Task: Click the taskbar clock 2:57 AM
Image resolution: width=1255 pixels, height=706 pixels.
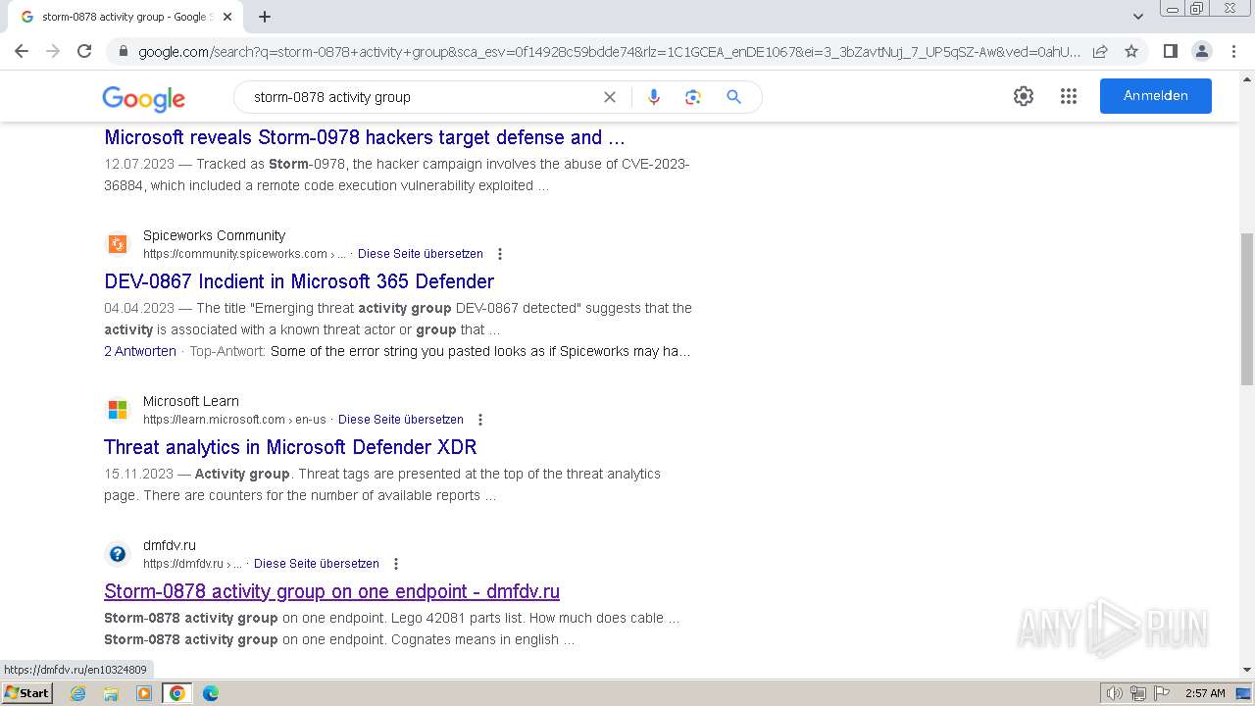Action: 1205,693
